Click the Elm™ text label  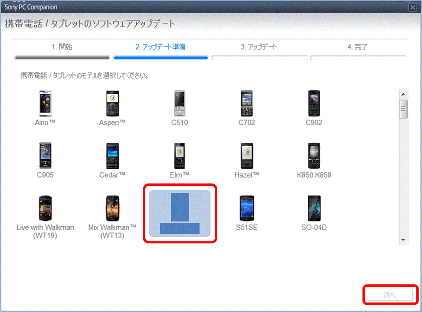coord(180,175)
